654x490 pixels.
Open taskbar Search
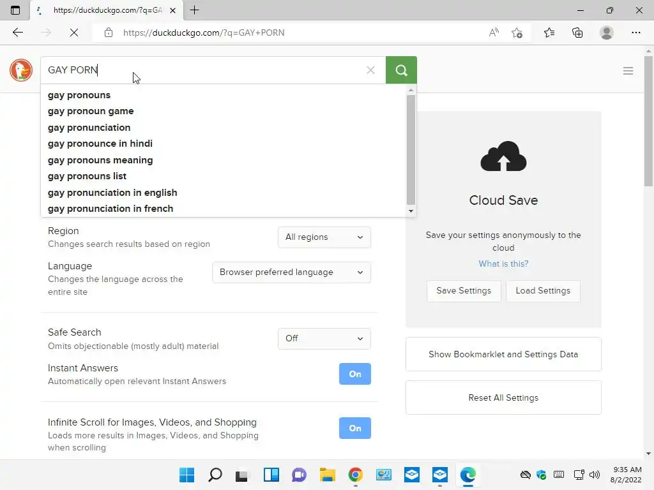pyautogui.click(x=215, y=475)
